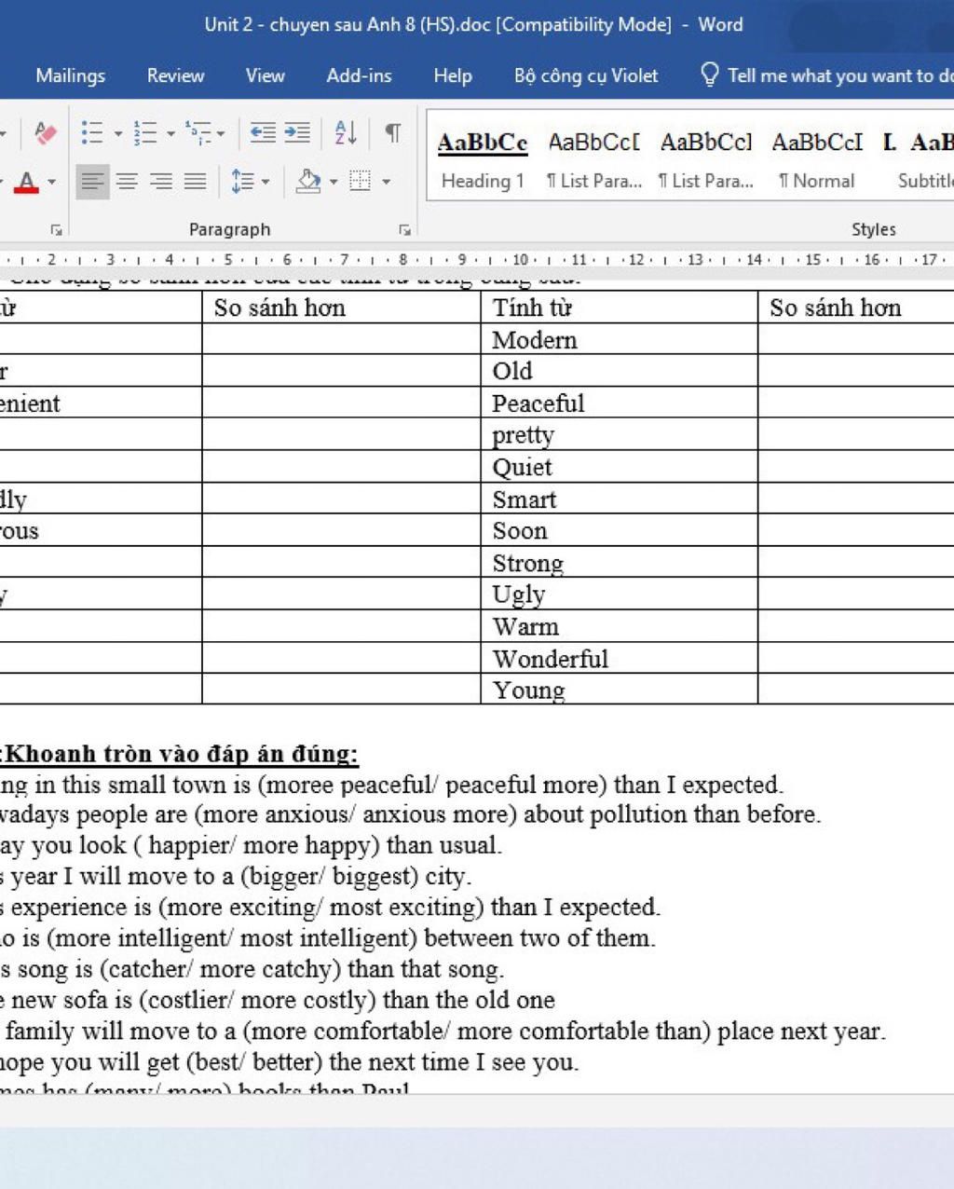Open the View tab
Screen dimensions: 954x1189
(x=265, y=75)
